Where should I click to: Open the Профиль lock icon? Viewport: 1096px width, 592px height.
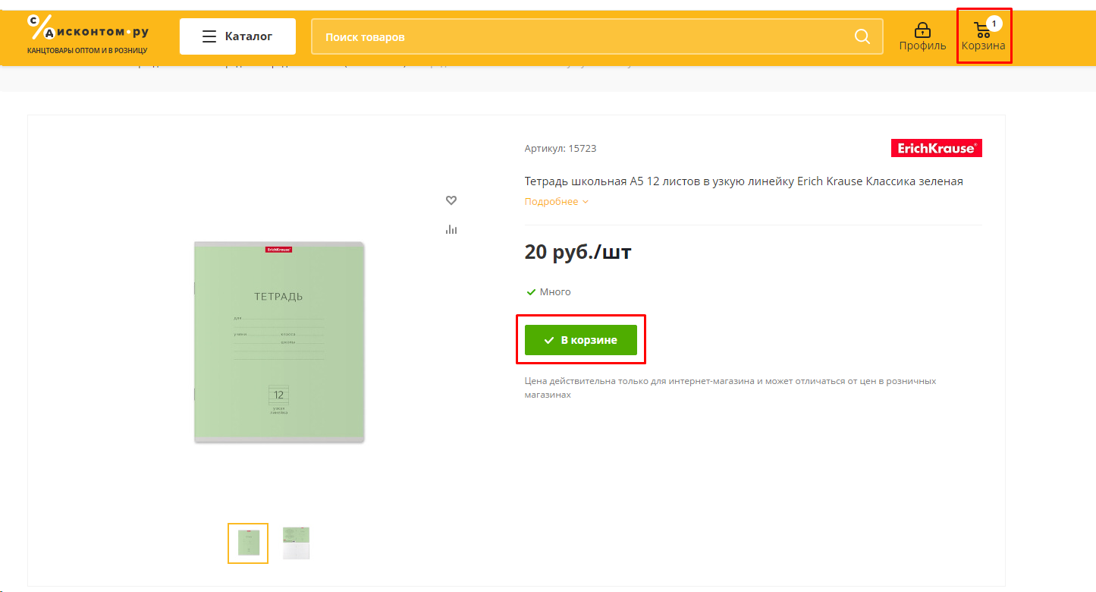[922, 32]
